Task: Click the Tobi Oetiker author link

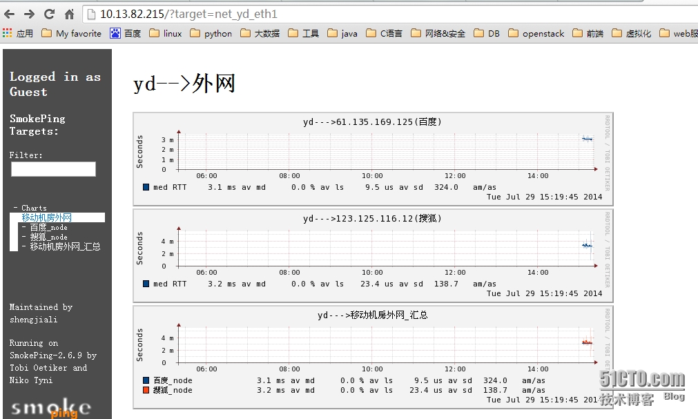Action: [x=38, y=368]
